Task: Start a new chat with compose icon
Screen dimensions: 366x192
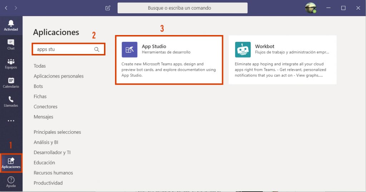Action: (108, 8)
